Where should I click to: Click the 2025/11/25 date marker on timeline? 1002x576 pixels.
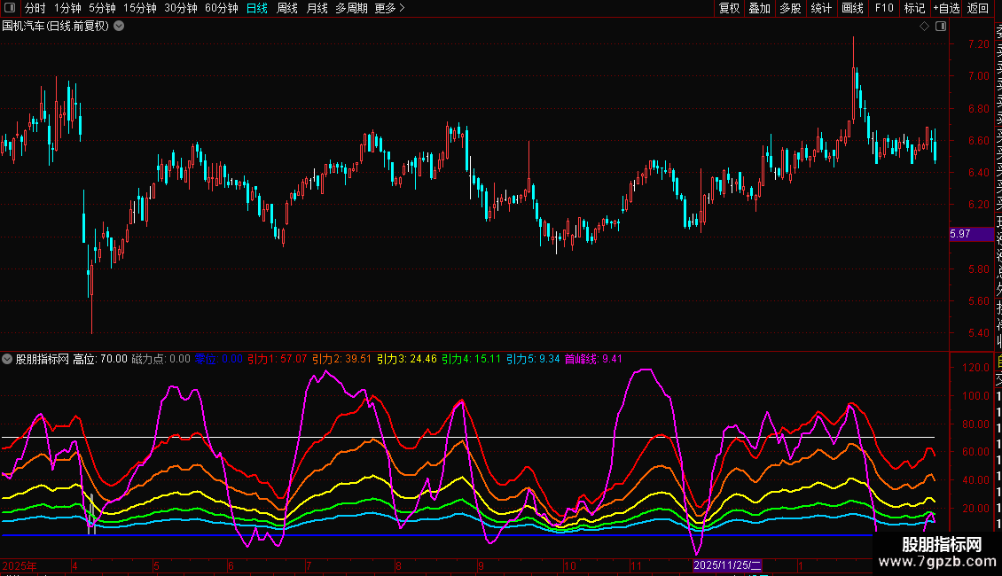[x=728, y=565]
